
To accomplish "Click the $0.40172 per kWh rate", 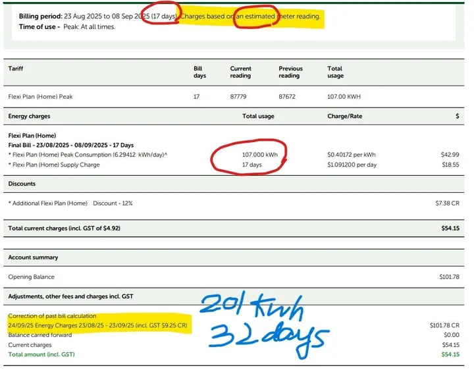I will (352, 154).
